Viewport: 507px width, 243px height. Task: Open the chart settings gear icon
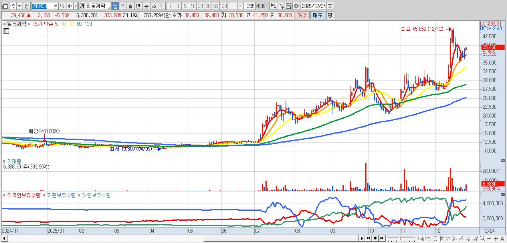[x=296, y=6]
